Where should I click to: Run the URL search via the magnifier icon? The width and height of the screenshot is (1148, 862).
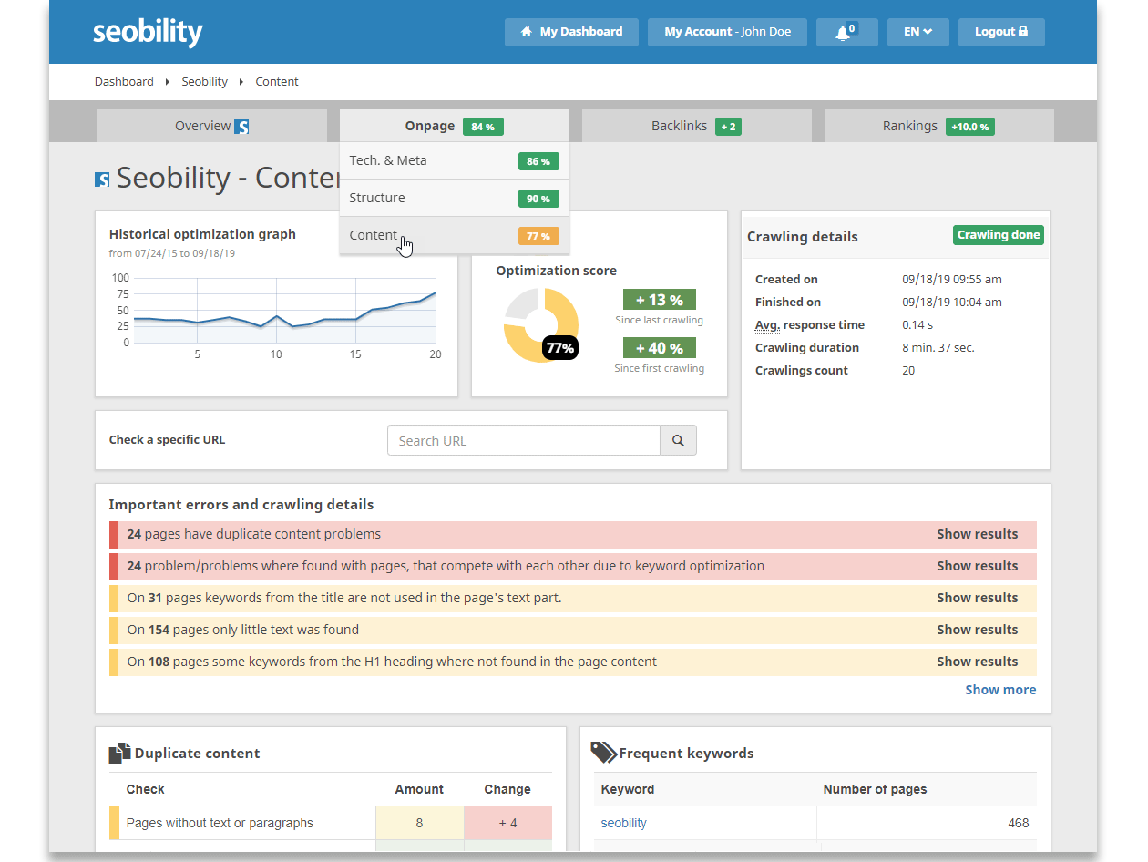[678, 440]
